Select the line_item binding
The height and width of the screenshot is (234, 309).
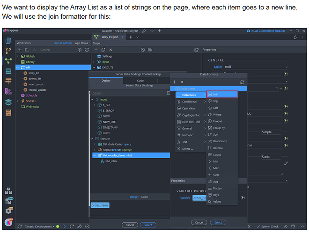[x=111, y=161]
